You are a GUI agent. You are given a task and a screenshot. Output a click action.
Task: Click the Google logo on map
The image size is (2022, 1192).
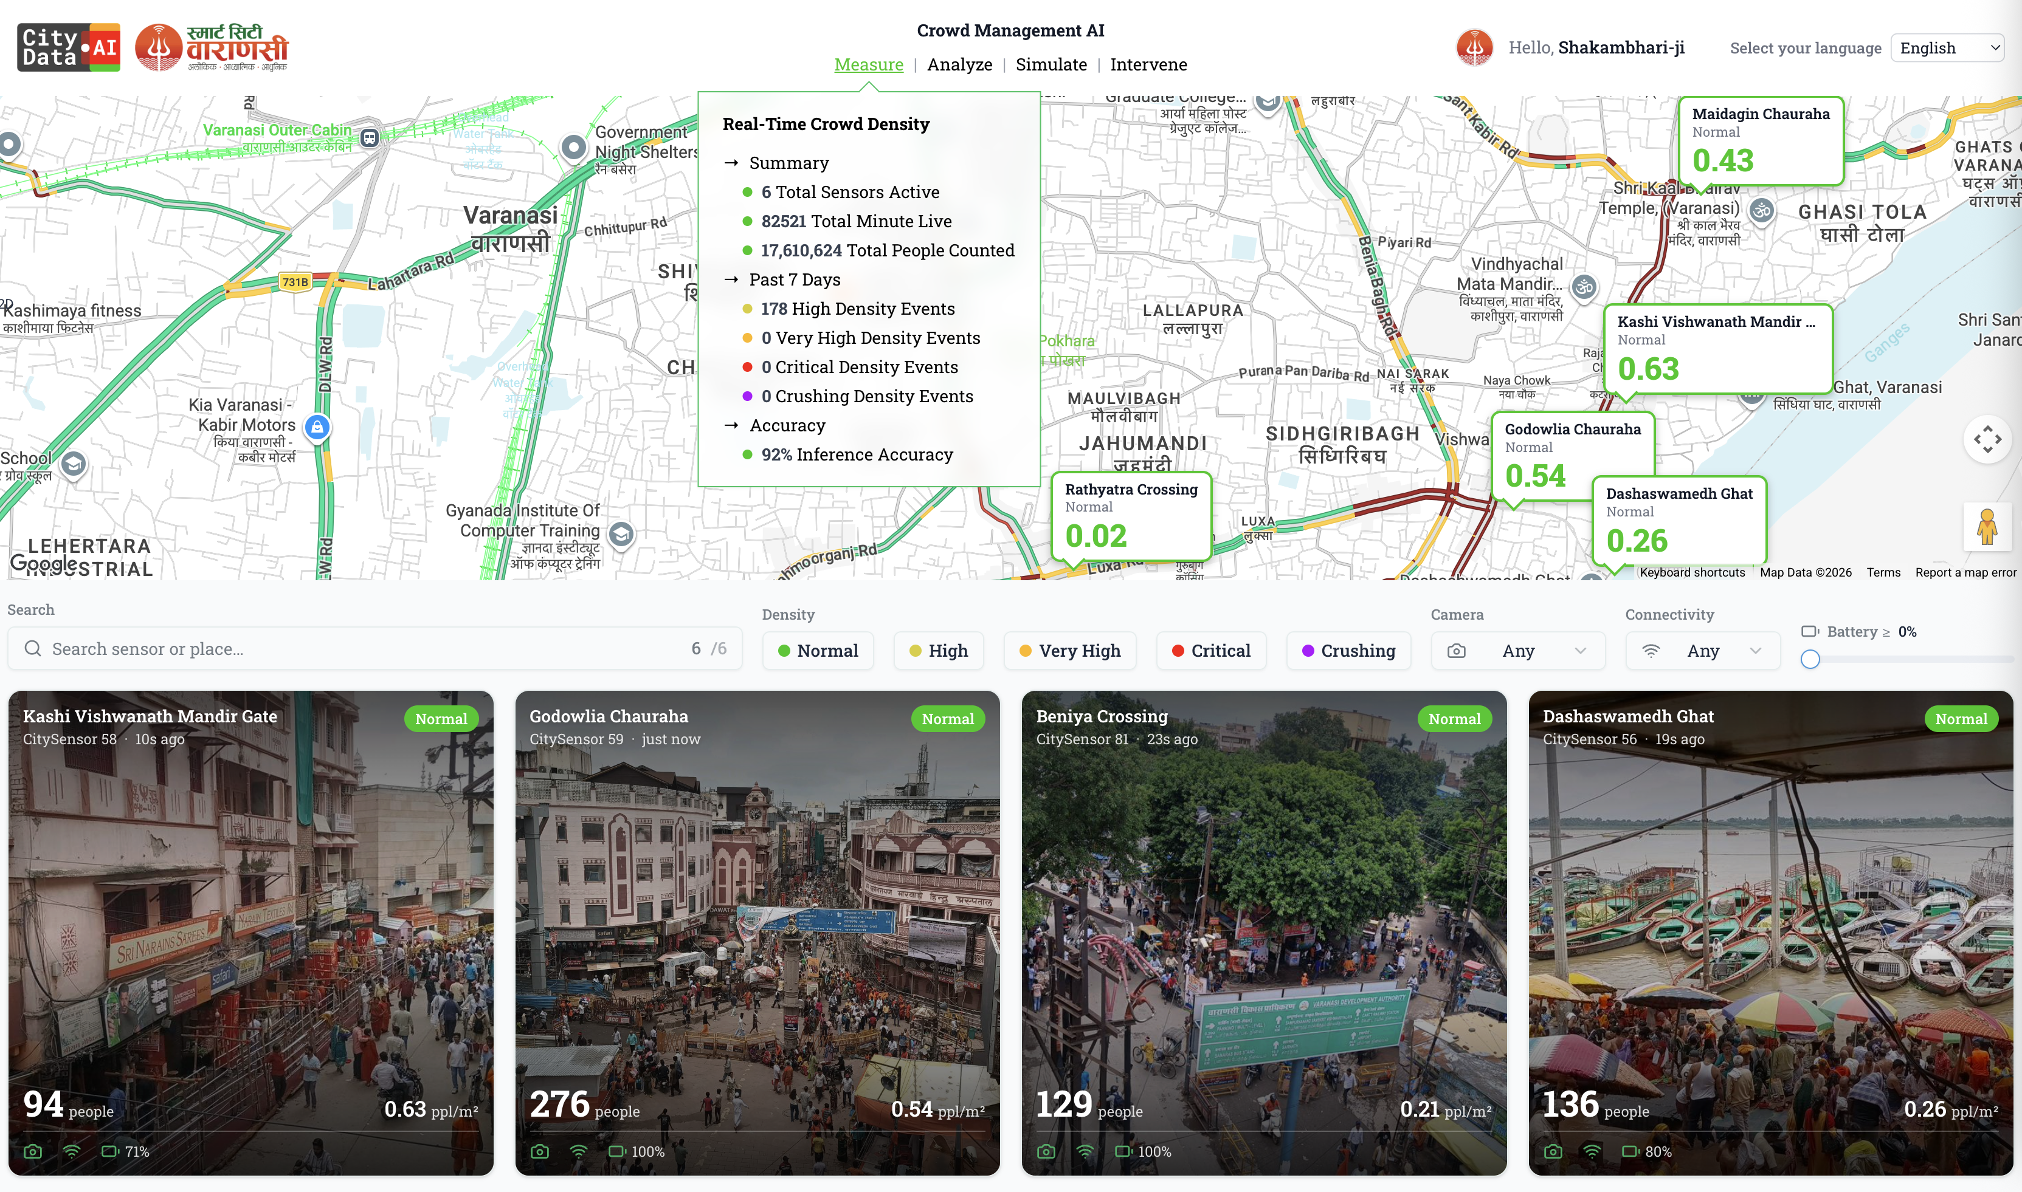[45, 564]
